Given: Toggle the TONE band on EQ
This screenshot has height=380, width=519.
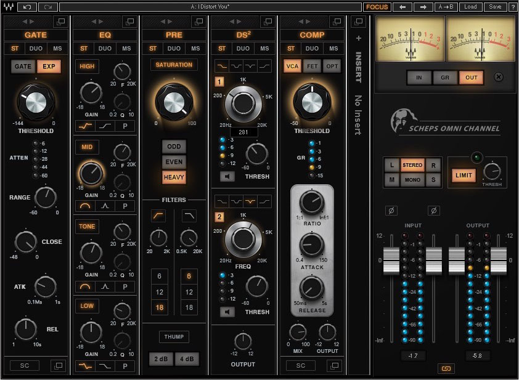Looking at the screenshot, I should pos(87,227).
